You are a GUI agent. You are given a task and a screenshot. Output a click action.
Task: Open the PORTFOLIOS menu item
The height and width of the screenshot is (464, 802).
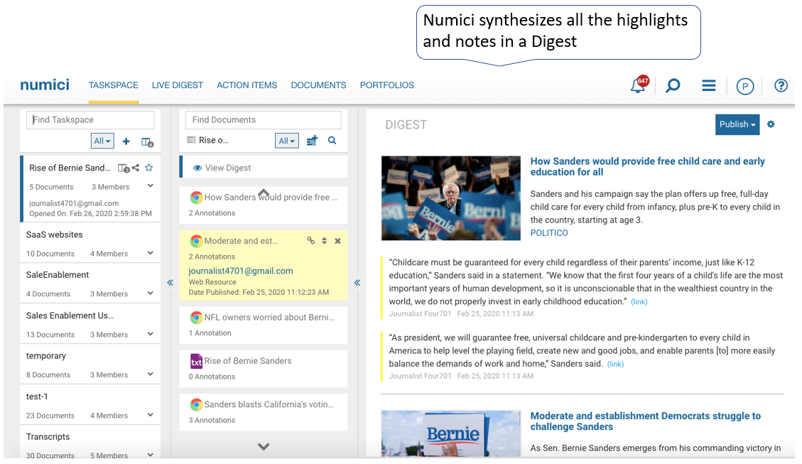[x=386, y=85]
